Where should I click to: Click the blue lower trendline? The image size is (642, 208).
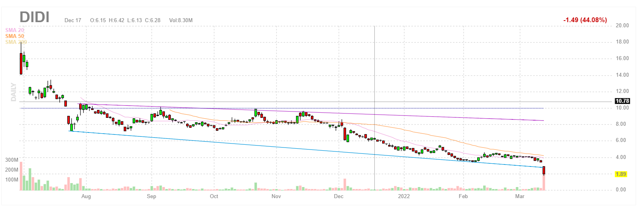(307, 149)
